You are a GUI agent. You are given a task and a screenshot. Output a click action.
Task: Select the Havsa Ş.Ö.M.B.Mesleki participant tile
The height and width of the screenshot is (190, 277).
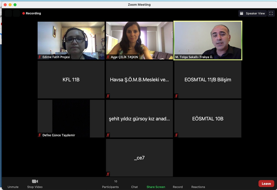tap(139, 80)
